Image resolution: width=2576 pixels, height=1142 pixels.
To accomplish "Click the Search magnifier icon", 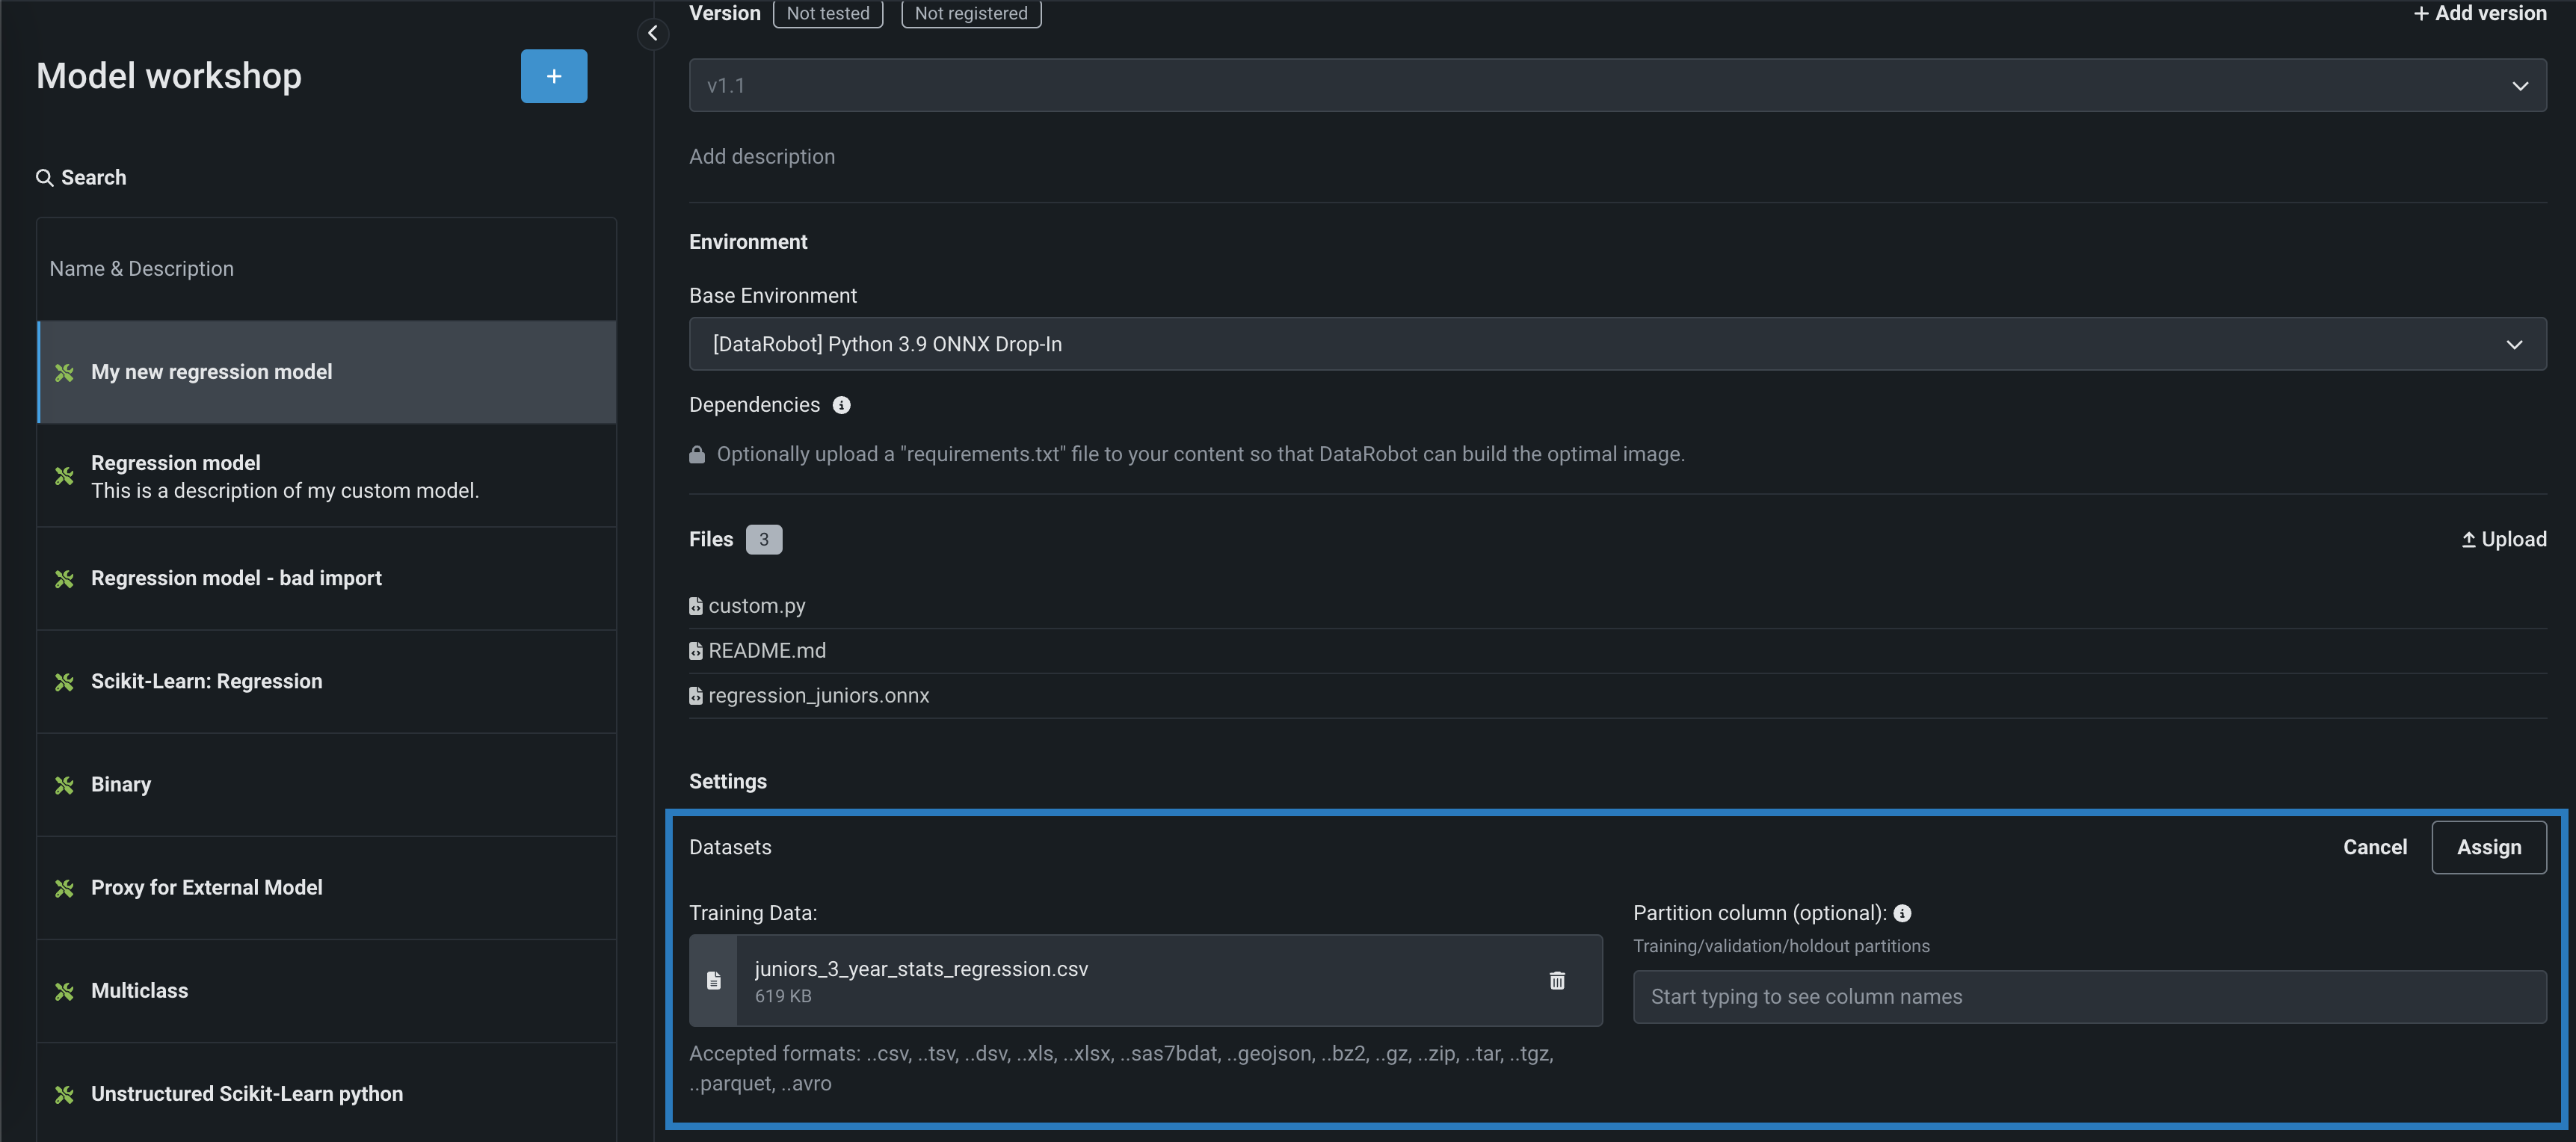I will tap(44, 178).
